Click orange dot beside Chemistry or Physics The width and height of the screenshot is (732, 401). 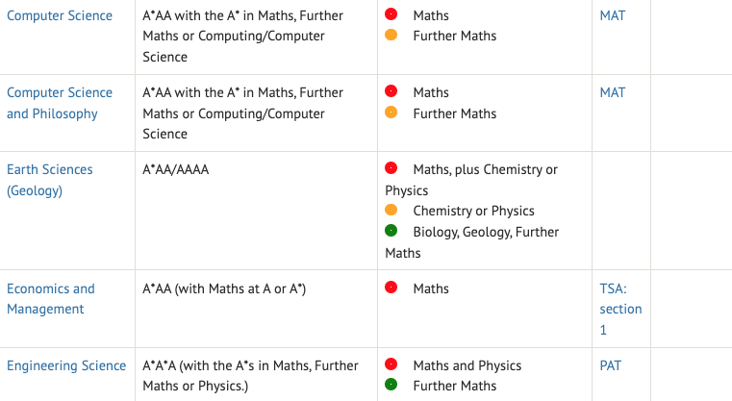click(391, 210)
